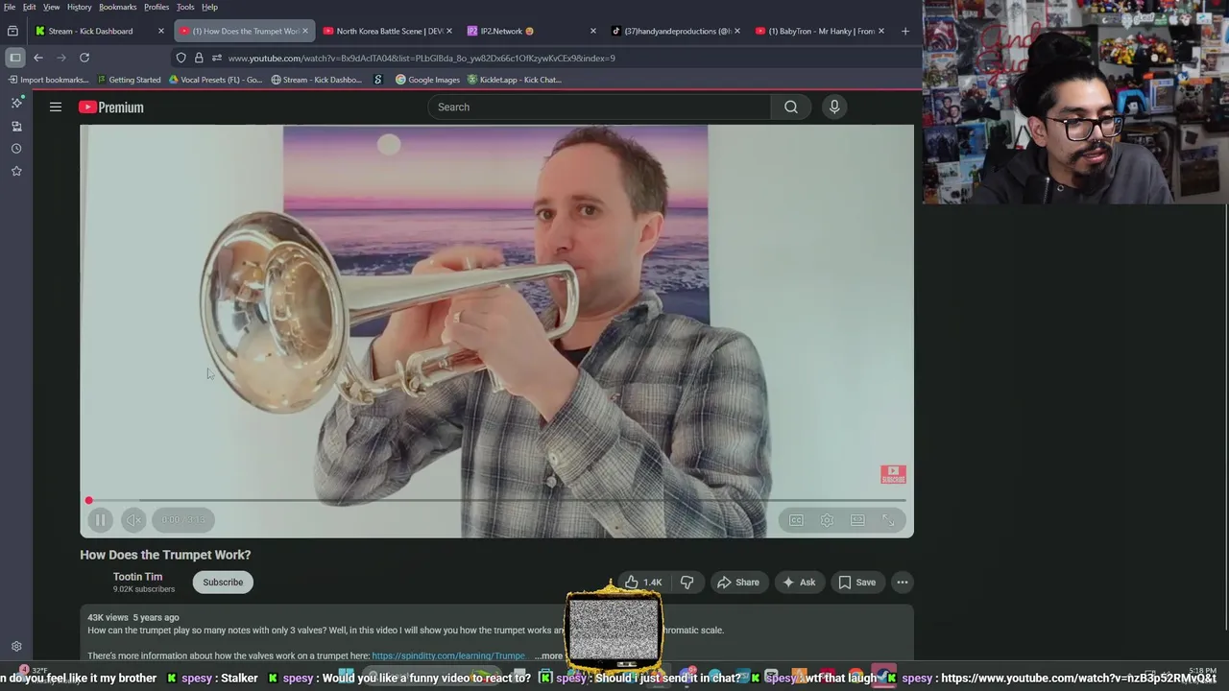Open the Edit menu
Viewport: 1229px width, 691px height.
coord(30,7)
